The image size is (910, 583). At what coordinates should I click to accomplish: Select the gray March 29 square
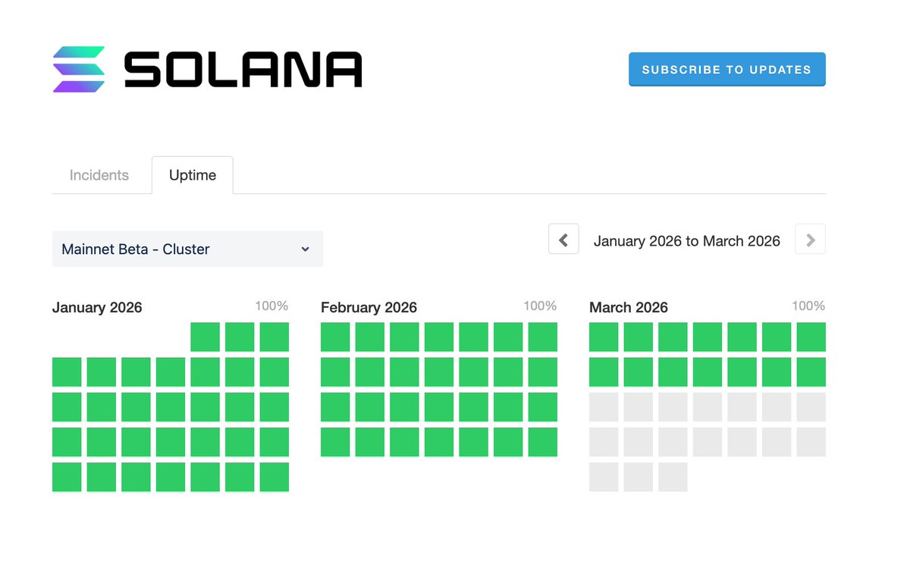coord(604,477)
